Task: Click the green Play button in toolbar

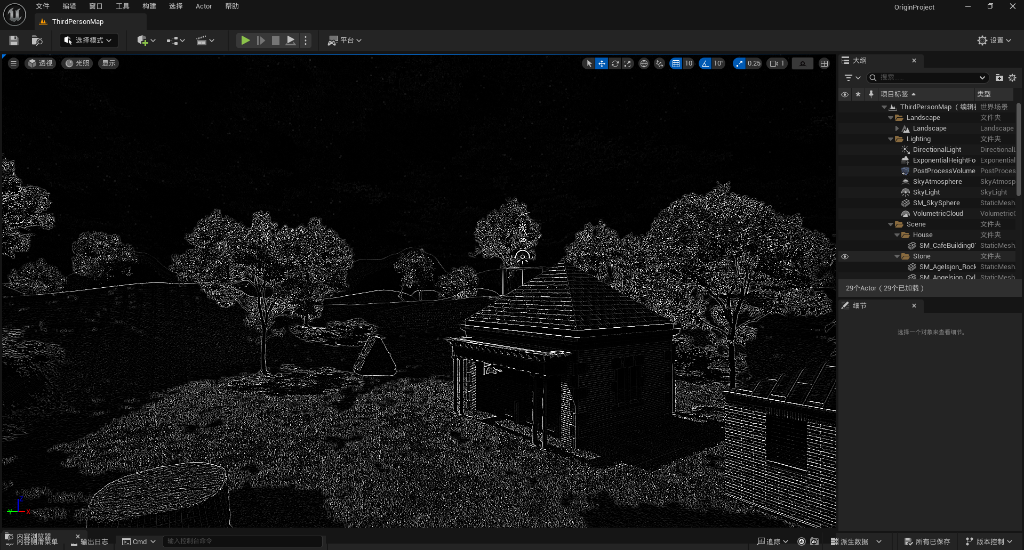Action: [x=245, y=41]
